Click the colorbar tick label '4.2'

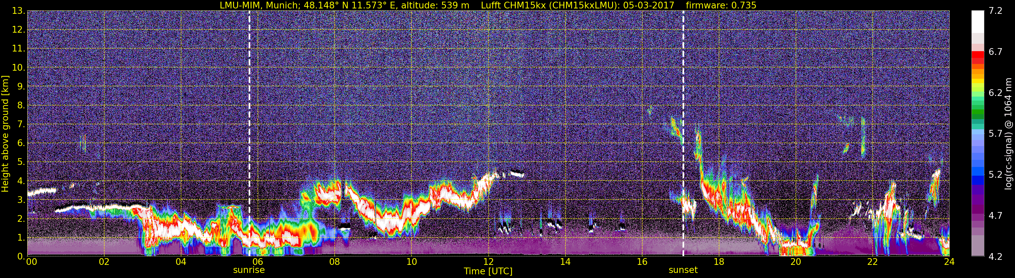pyautogui.click(x=995, y=256)
